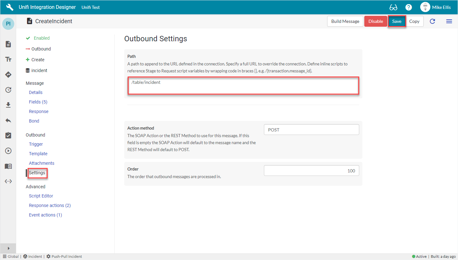Open the Fields (5) section

(38, 102)
